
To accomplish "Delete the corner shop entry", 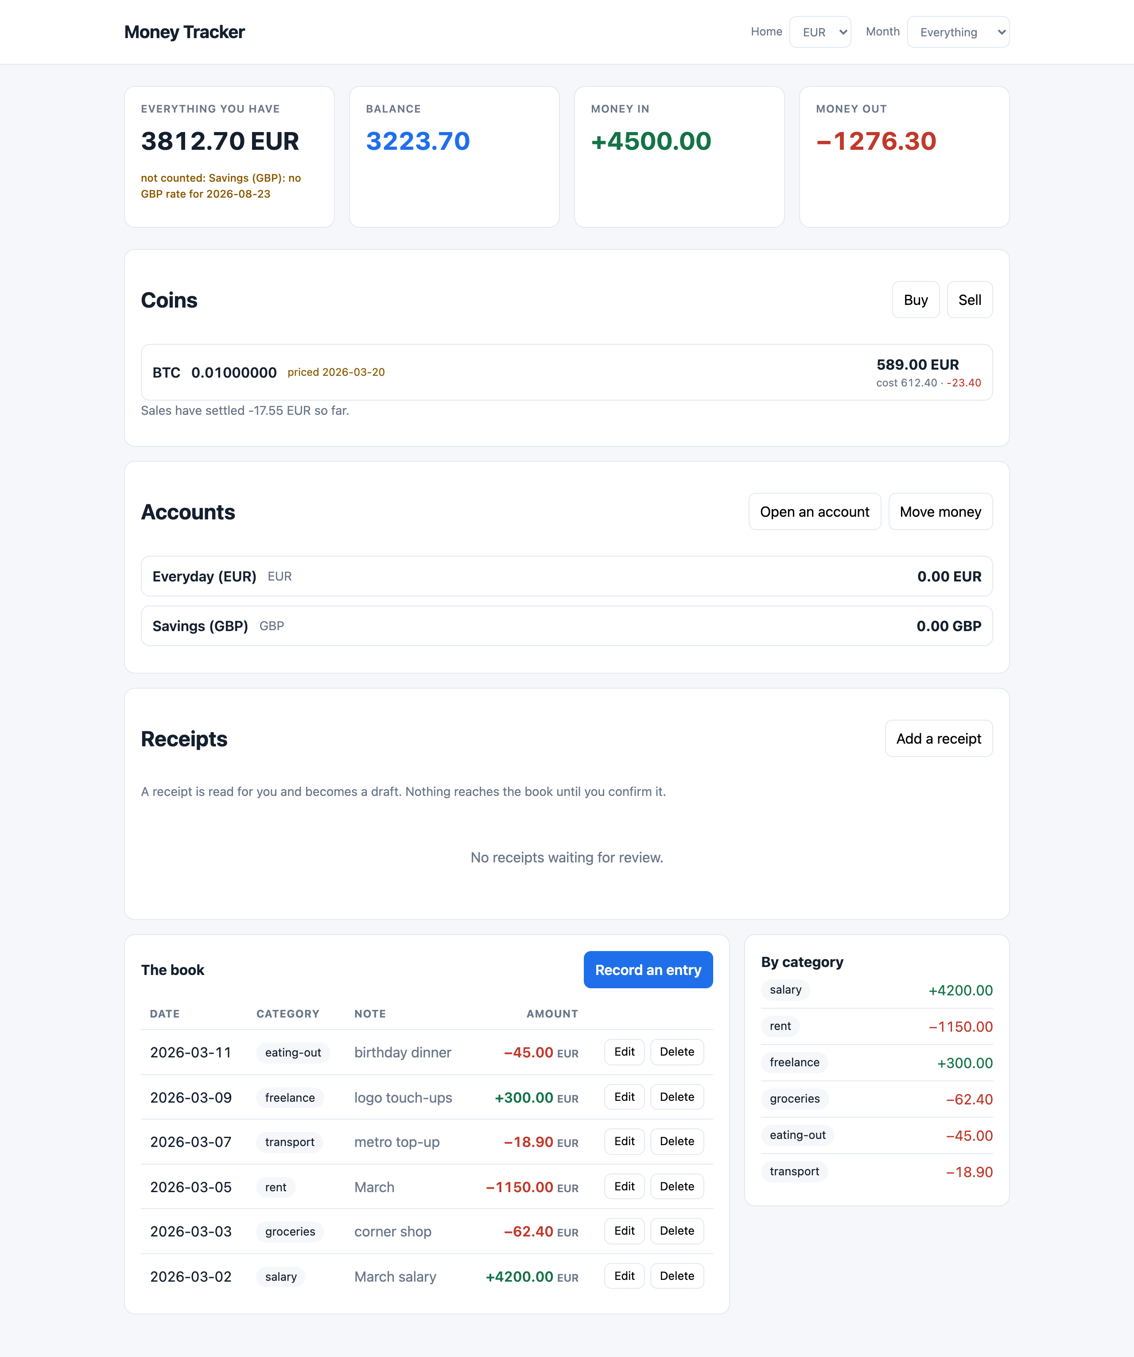I will pos(677,1231).
